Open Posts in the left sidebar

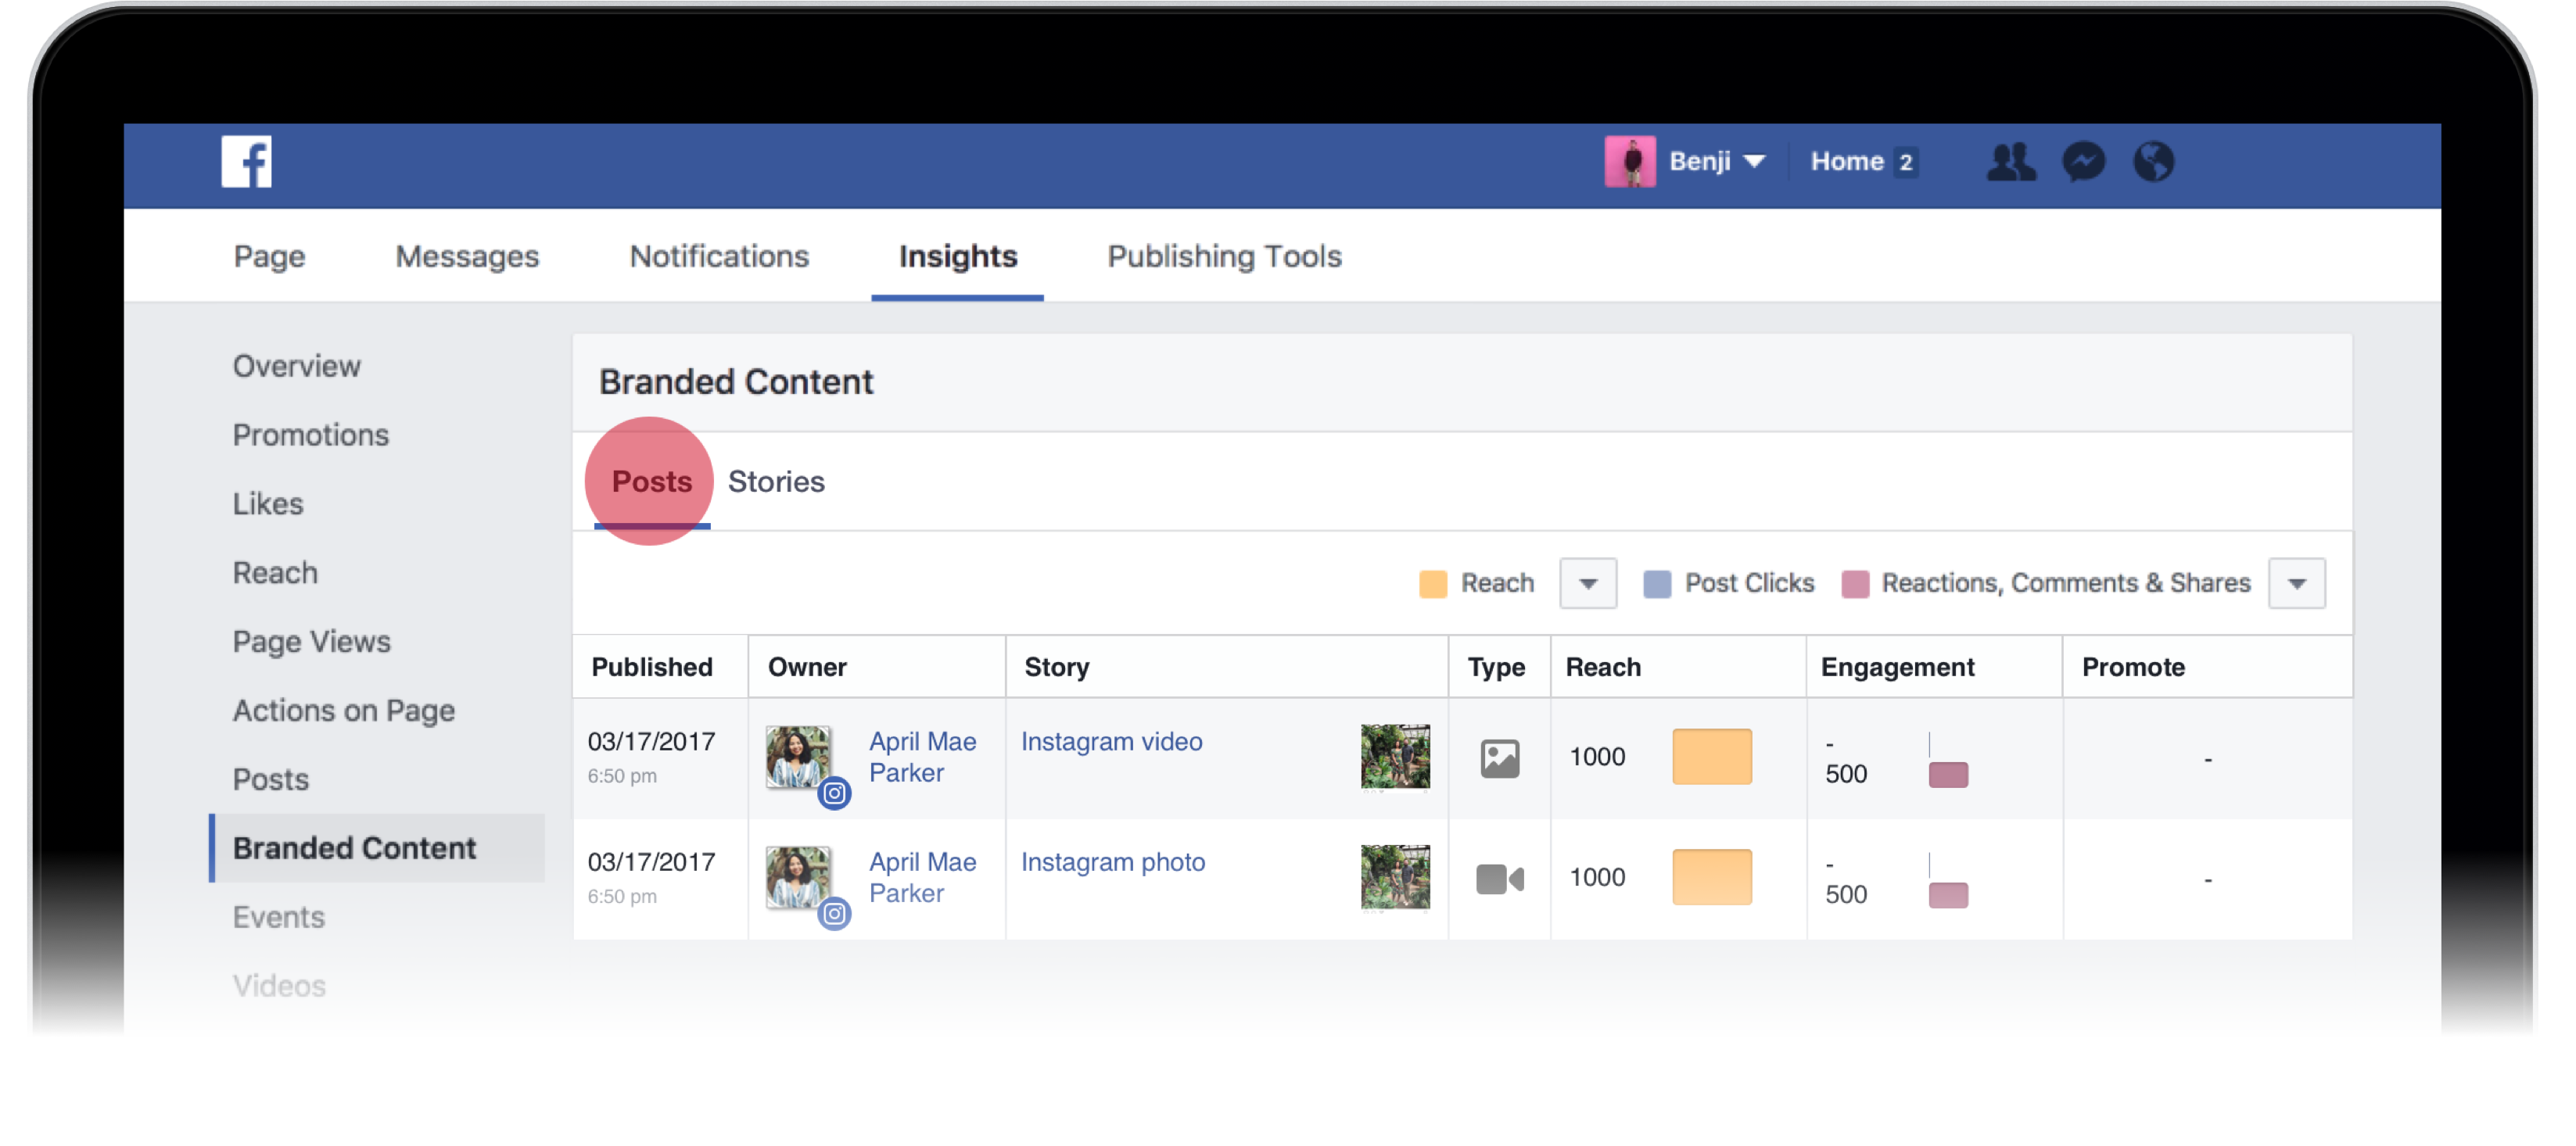click(270, 780)
